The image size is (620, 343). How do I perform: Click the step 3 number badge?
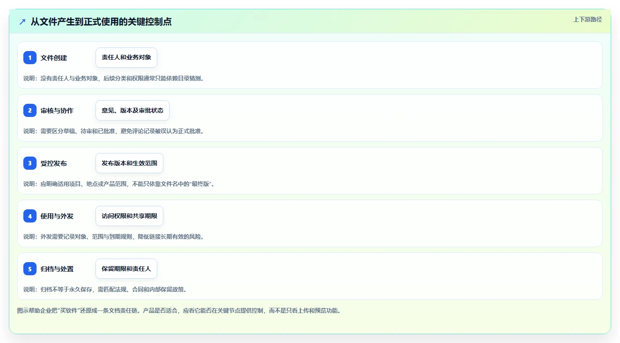point(30,163)
